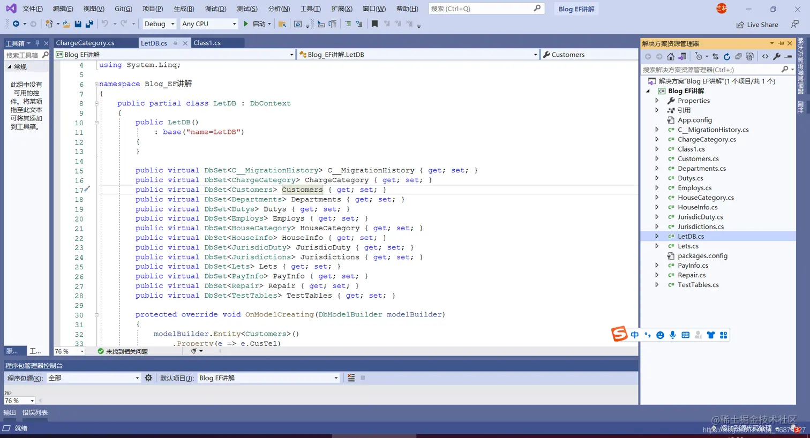Switch to the 输出 panel tab
The width and height of the screenshot is (810, 438).
coord(10,413)
